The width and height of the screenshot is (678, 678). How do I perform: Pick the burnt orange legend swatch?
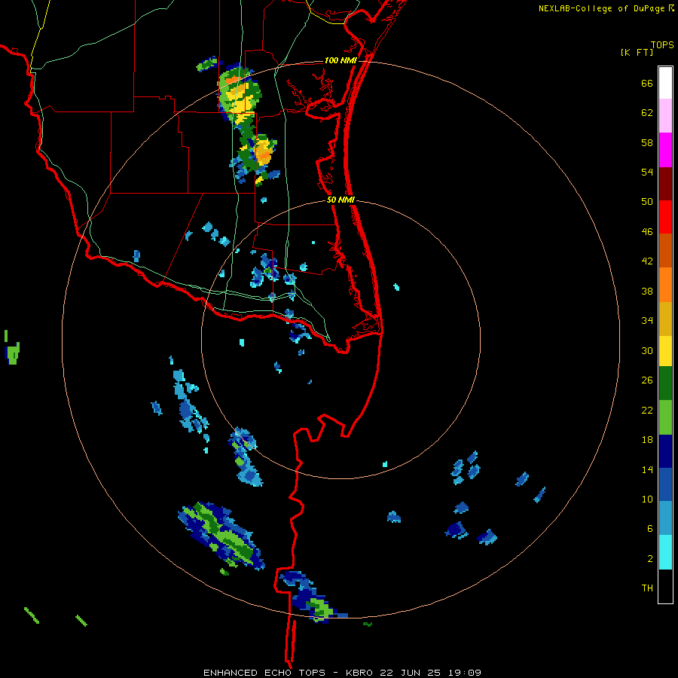point(665,250)
